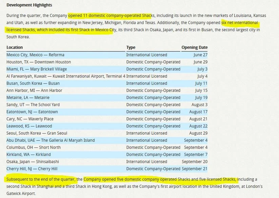
Task: Click the 'September 7' opening date
Action: 196,154
